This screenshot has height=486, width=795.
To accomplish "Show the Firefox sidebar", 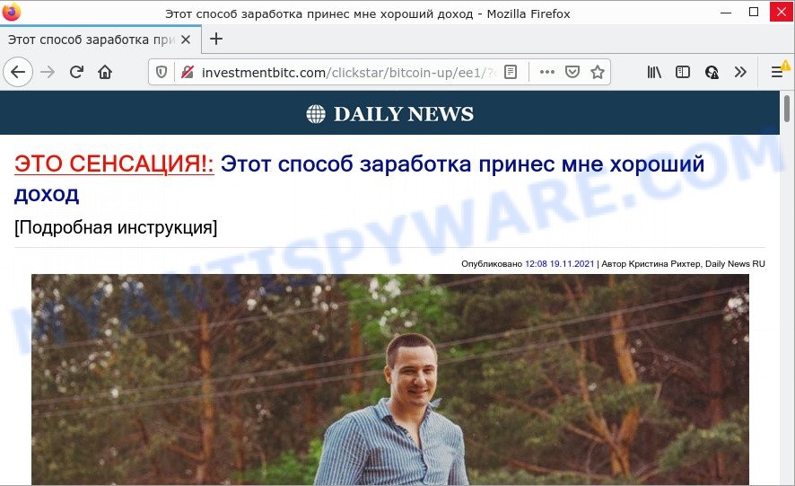I will [x=683, y=72].
